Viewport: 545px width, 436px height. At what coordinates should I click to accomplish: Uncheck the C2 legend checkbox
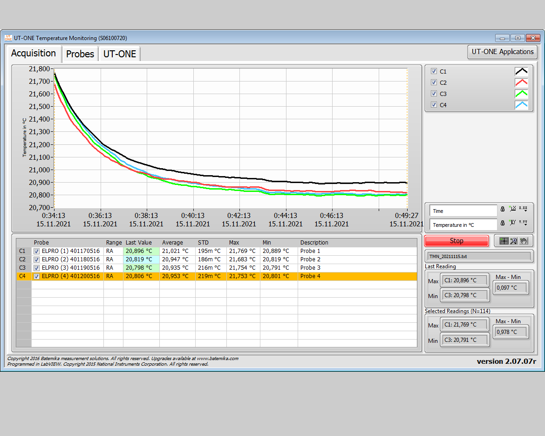(434, 82)
